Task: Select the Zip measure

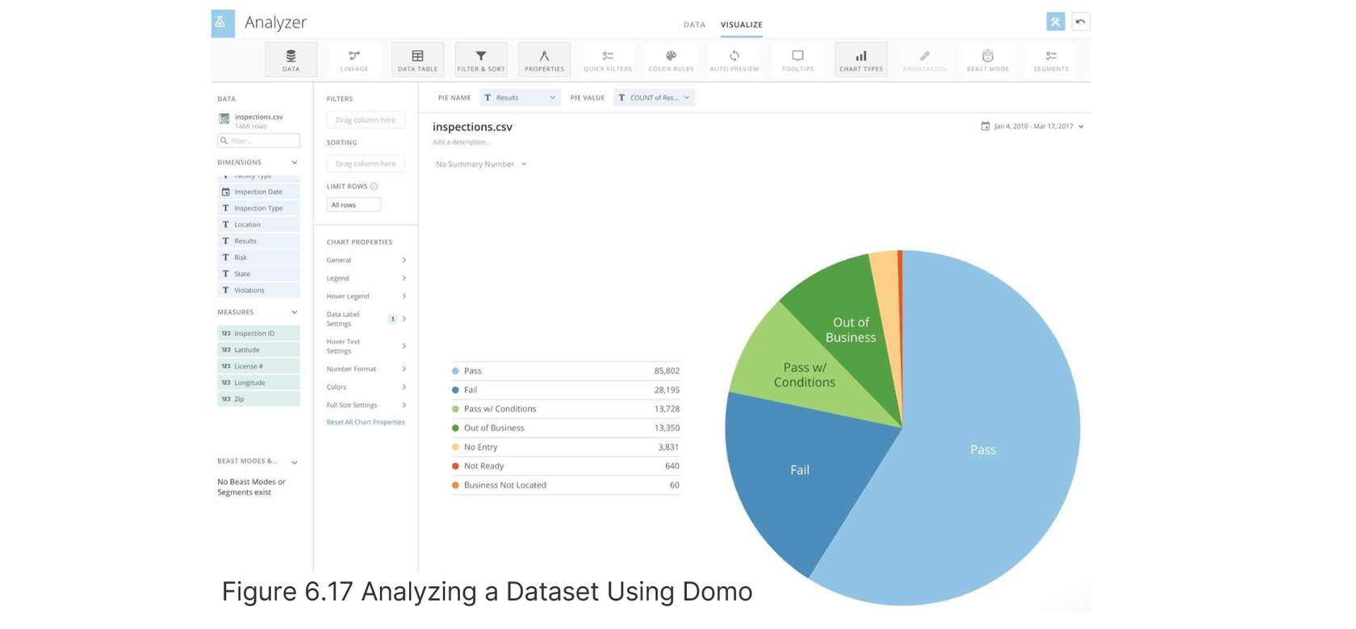Action: point(258,399)
